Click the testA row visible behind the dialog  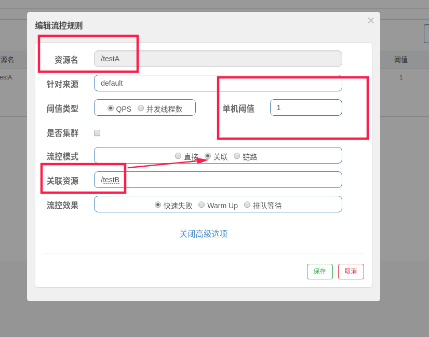pos(6,77)
